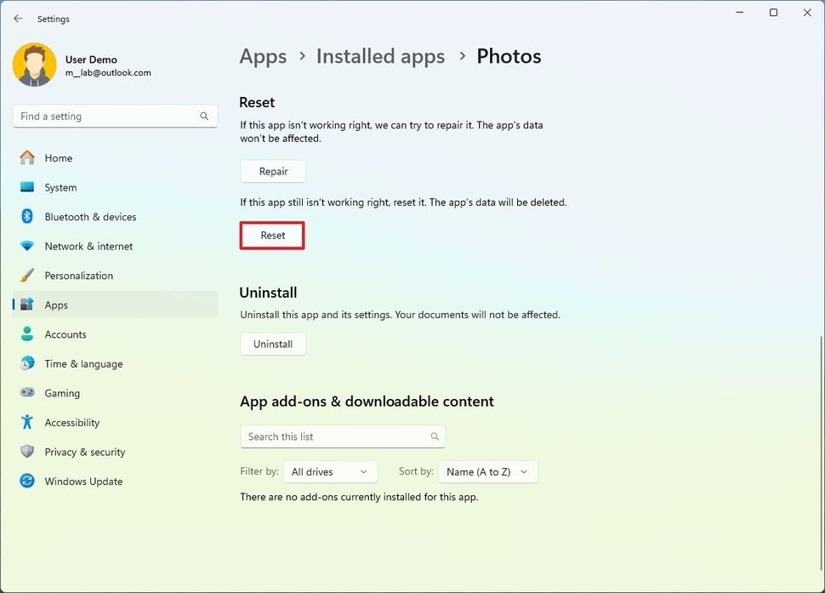Open Bluetooth & devices section
This screenshot has width=825, height=593.
point(115,217)
